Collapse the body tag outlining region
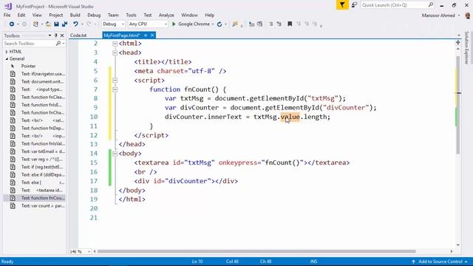 [x=115, y=154]
